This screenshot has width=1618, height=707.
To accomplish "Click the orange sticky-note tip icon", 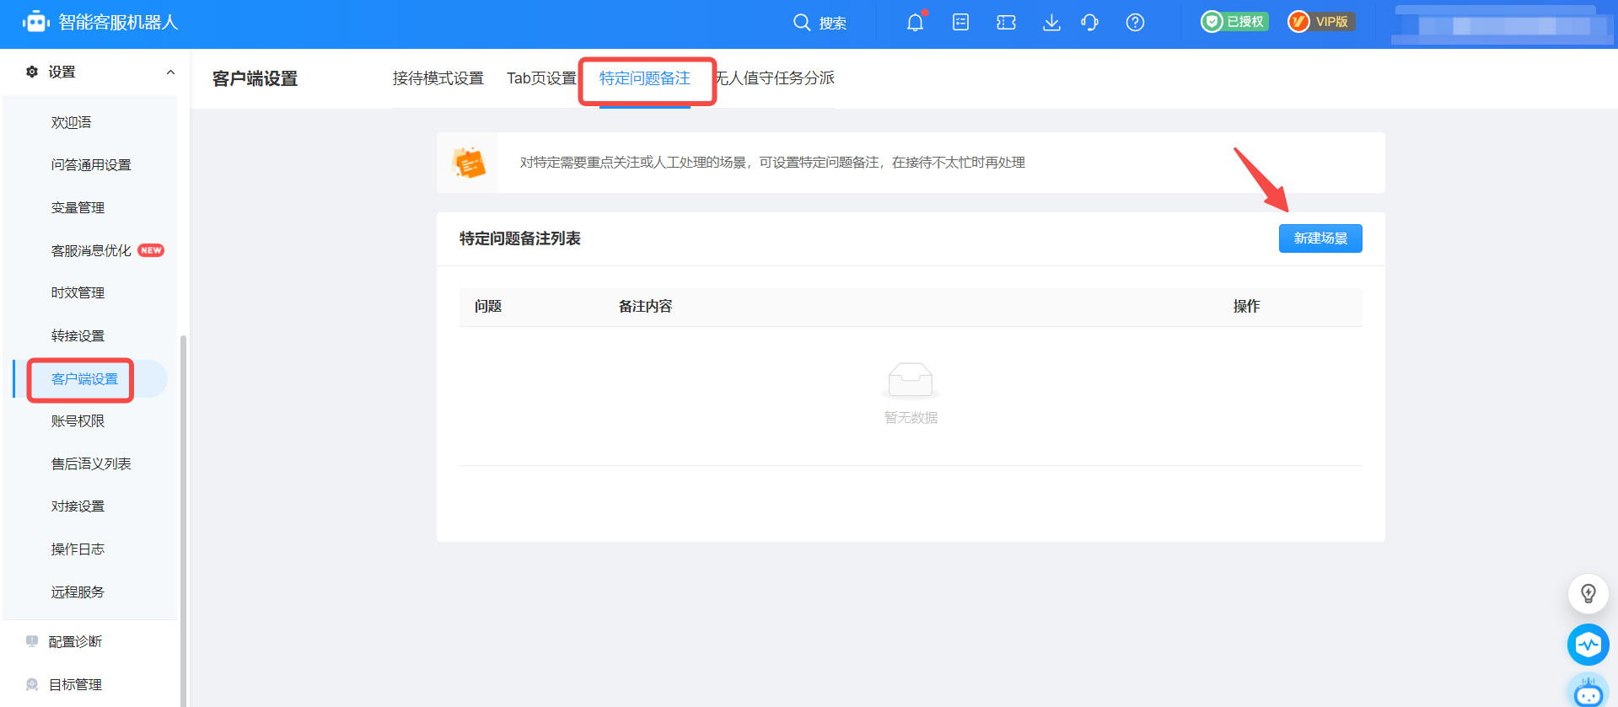I will (469, 163).
